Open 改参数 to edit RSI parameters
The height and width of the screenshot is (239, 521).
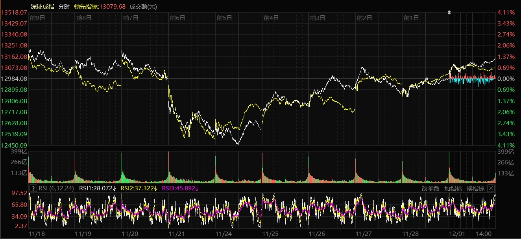[x=430, y=188]
